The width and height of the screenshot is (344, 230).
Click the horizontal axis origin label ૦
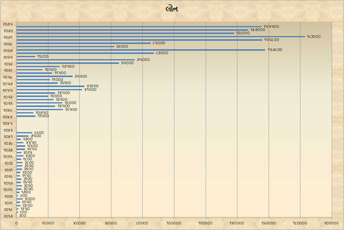click(16, 223)
